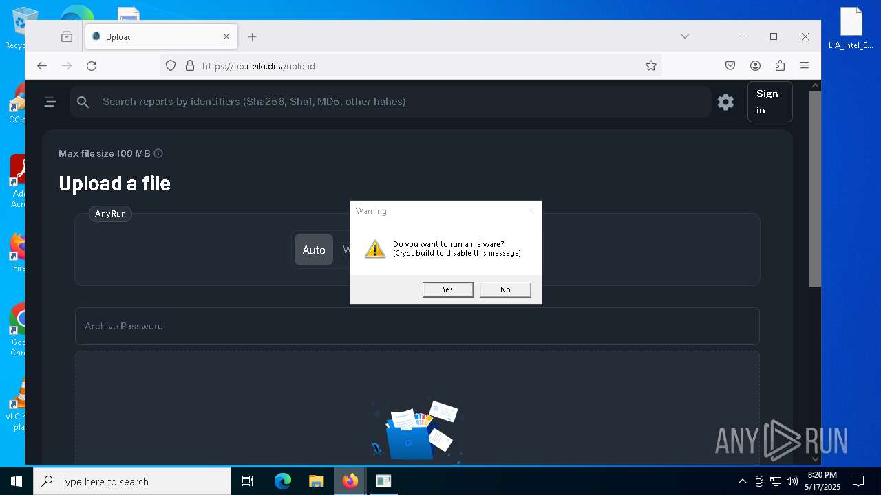The width and height of the screenshot is (881, 495).
Task: Click the Archive Password field
Action: click(417, 326)
